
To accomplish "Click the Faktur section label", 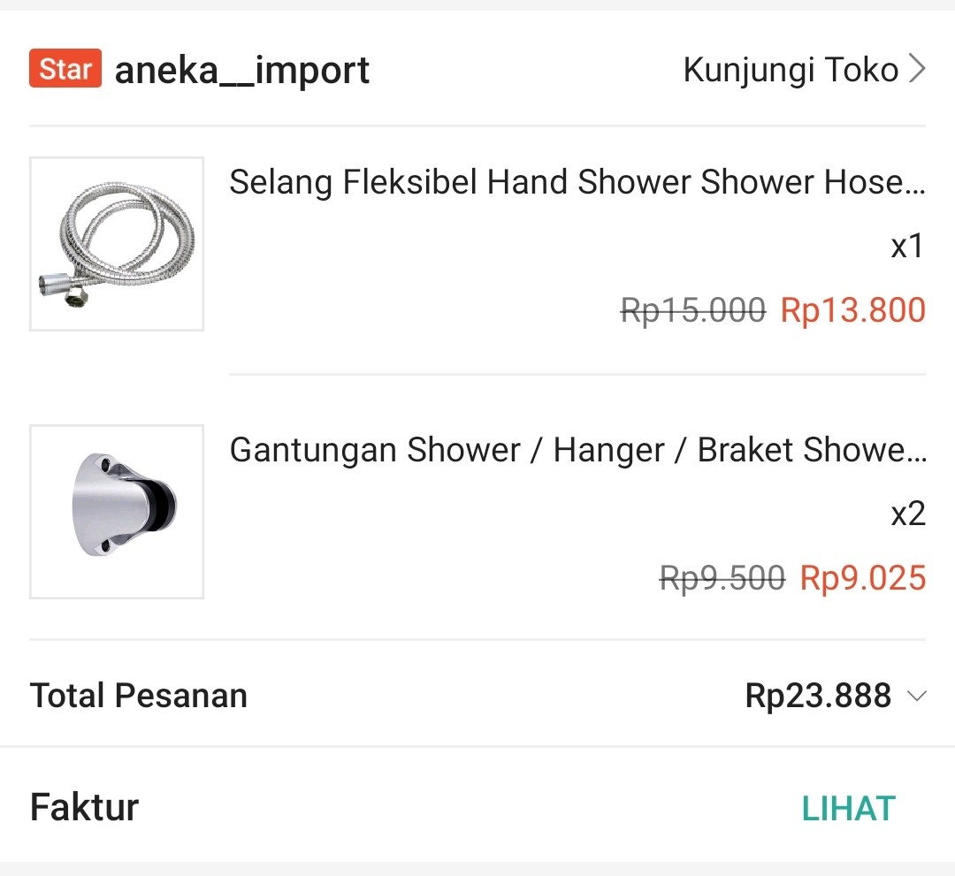I will [x=83, y=806].
